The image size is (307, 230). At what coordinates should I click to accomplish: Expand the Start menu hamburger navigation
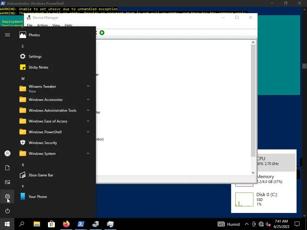click(7, 35)
